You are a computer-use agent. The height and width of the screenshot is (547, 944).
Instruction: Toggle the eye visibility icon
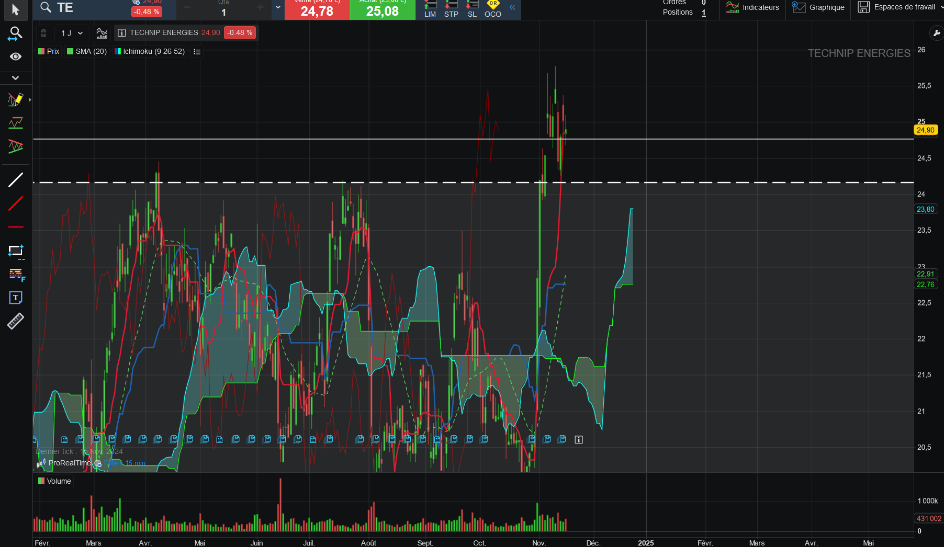tap(16, 56)
